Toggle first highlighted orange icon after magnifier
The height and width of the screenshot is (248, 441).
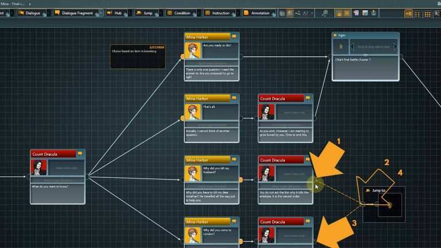coord(339,13)
